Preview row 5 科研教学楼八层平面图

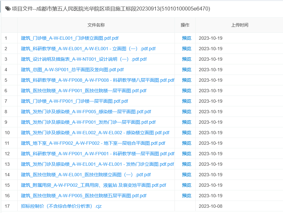tap(186, 80)
